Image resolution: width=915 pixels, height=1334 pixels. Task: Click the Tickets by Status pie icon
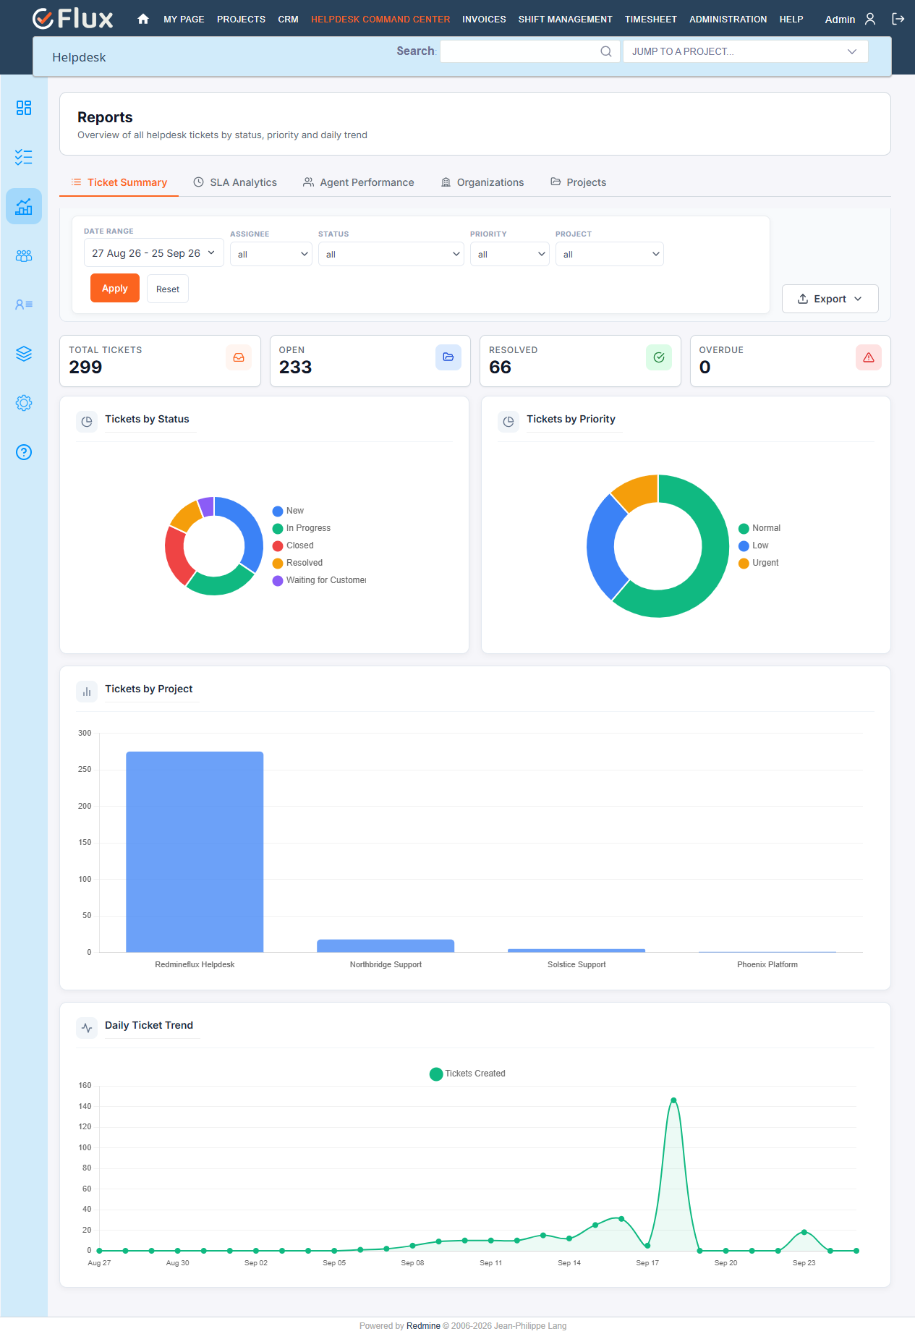pos(87,421)
